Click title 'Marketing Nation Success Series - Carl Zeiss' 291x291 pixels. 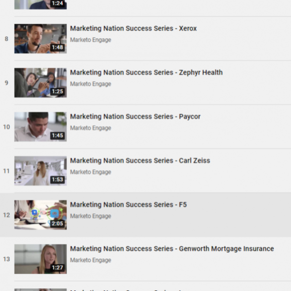pyautogui.click(x=140, y=161)
